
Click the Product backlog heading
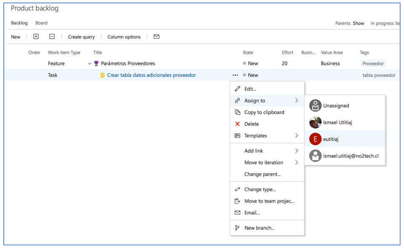(x=35, y=8)
